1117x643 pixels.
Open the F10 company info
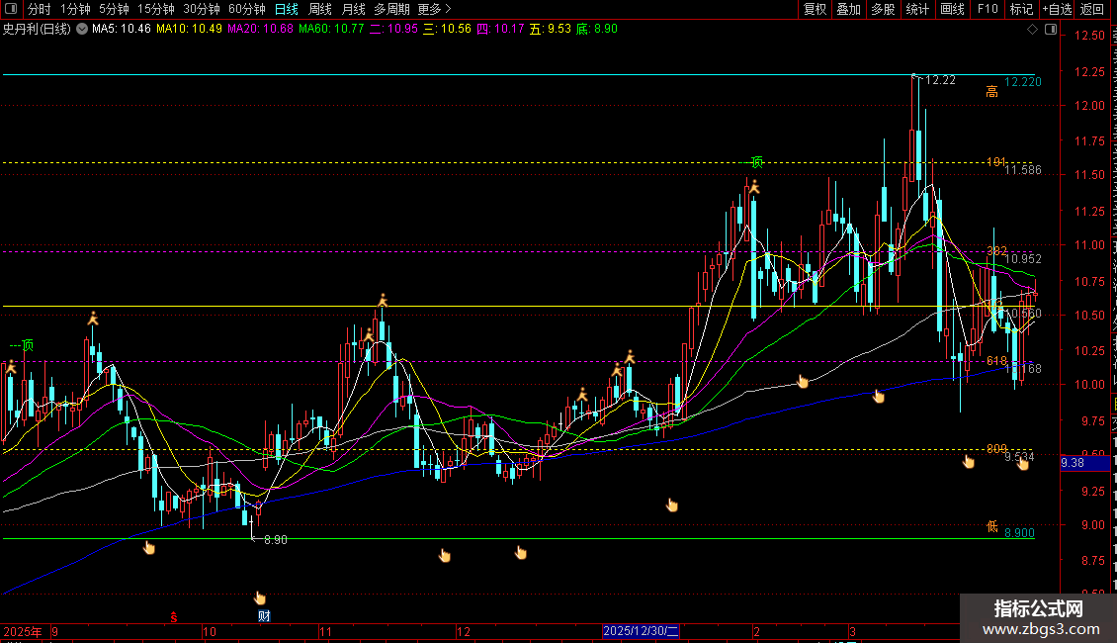988,9
